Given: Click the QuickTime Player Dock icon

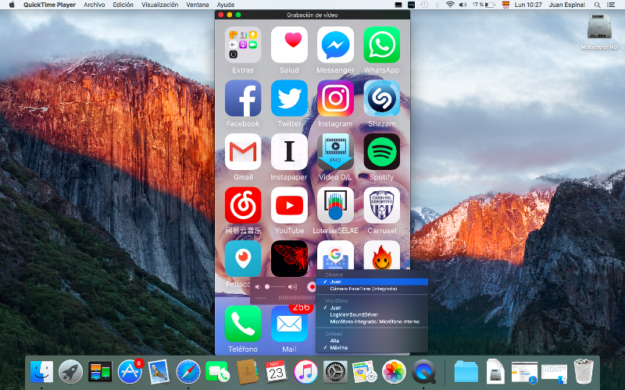Looking at the screenshot, I should [x=423, y=372].
